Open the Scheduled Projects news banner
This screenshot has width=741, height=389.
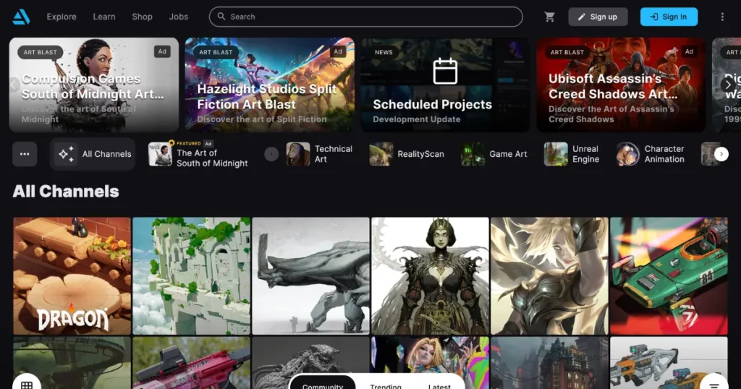(x=445, y=85)
